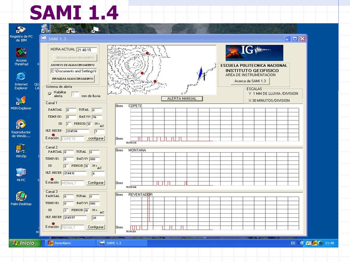This screenshot has height=262, width=350.
Task: Click blue antenna marker on map
Action: tap(201, 73)
